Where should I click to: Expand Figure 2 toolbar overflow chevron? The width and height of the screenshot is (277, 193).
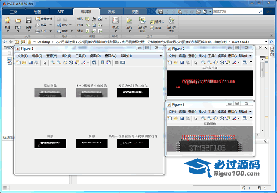(251, 62)
